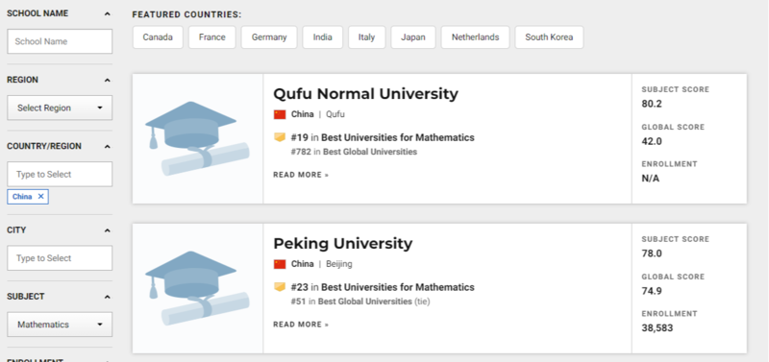769x362 pixels.
Task: Collapse the Subject filter section
Action: pyautogui.click(x=108, y=297)
